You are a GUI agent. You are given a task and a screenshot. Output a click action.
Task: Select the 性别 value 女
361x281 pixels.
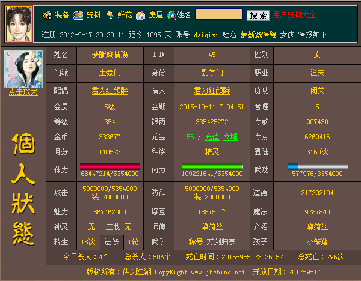click(317, 55)
